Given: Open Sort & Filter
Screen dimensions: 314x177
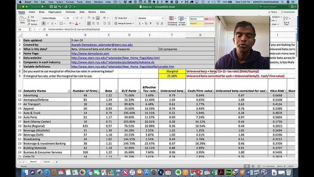Looking at the screenshot, I should (286, 21).
